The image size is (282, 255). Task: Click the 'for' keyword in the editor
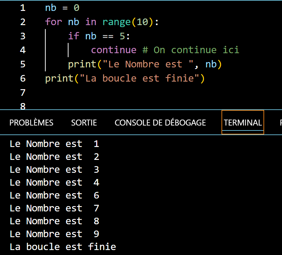[x=54, y=22]
